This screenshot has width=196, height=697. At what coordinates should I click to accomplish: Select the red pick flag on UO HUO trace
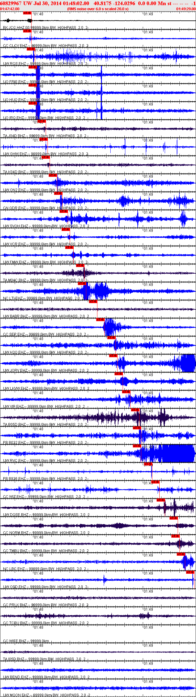pyautogui.click(x=32, y=85)
